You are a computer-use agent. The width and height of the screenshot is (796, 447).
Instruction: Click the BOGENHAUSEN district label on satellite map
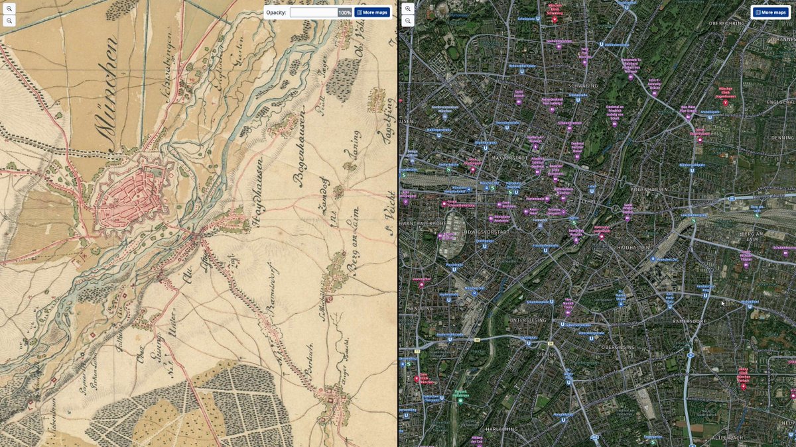click(649, 189)
